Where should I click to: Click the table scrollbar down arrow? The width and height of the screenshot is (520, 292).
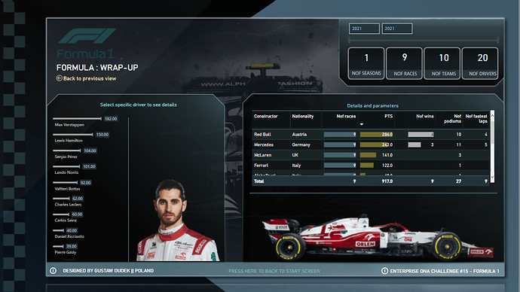tap(492, 178)
